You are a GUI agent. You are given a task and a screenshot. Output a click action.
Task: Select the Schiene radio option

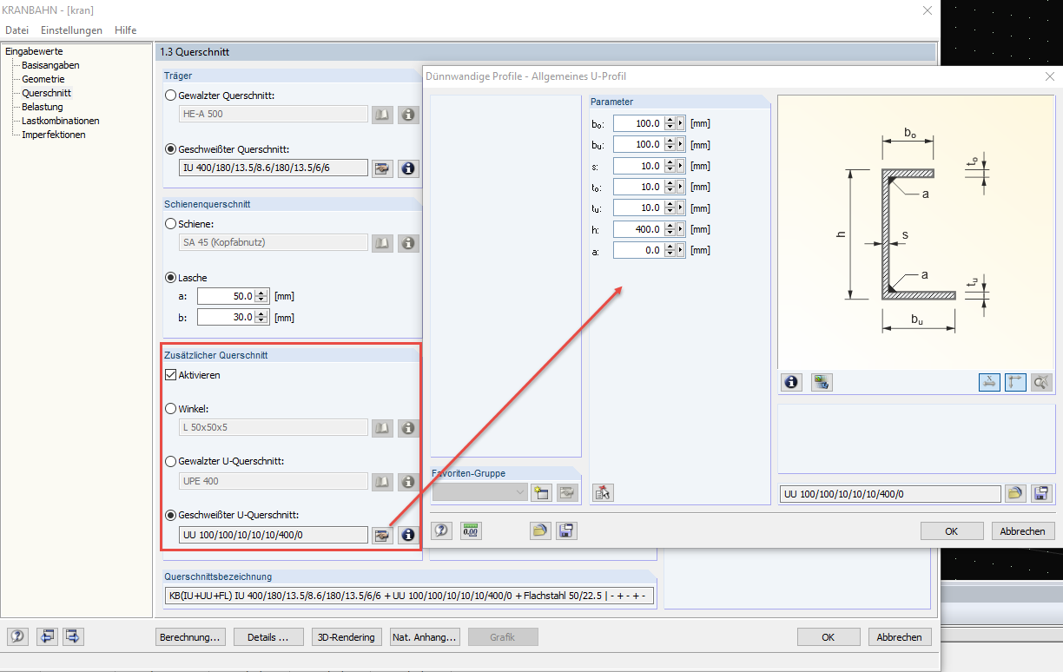pos(171,223)
